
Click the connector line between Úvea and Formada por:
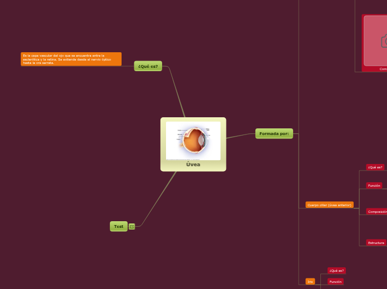pos(241,136)
